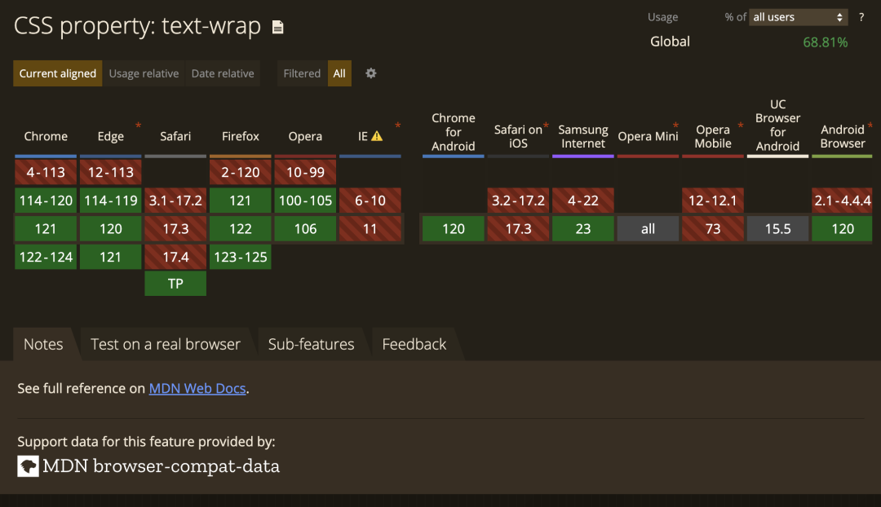The image size is (881, 507).
Task: Show Filtered browser list
Action: click(303, 73)
